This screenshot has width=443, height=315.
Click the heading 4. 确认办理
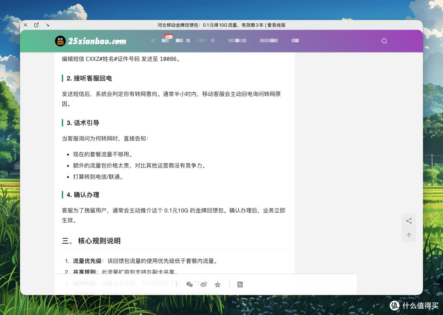point(83,195)
